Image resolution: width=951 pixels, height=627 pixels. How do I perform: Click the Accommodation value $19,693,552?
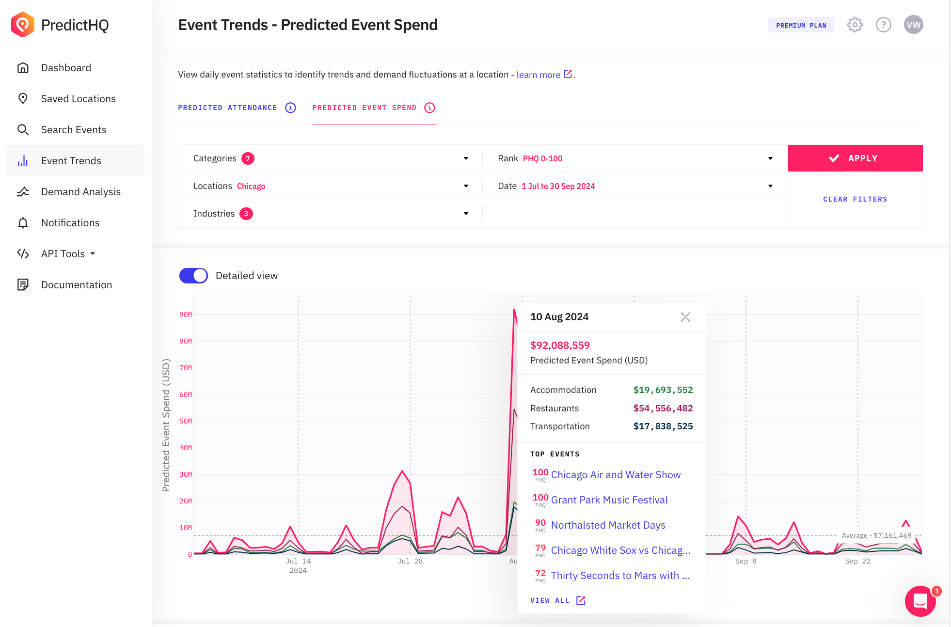pos(663,390)
